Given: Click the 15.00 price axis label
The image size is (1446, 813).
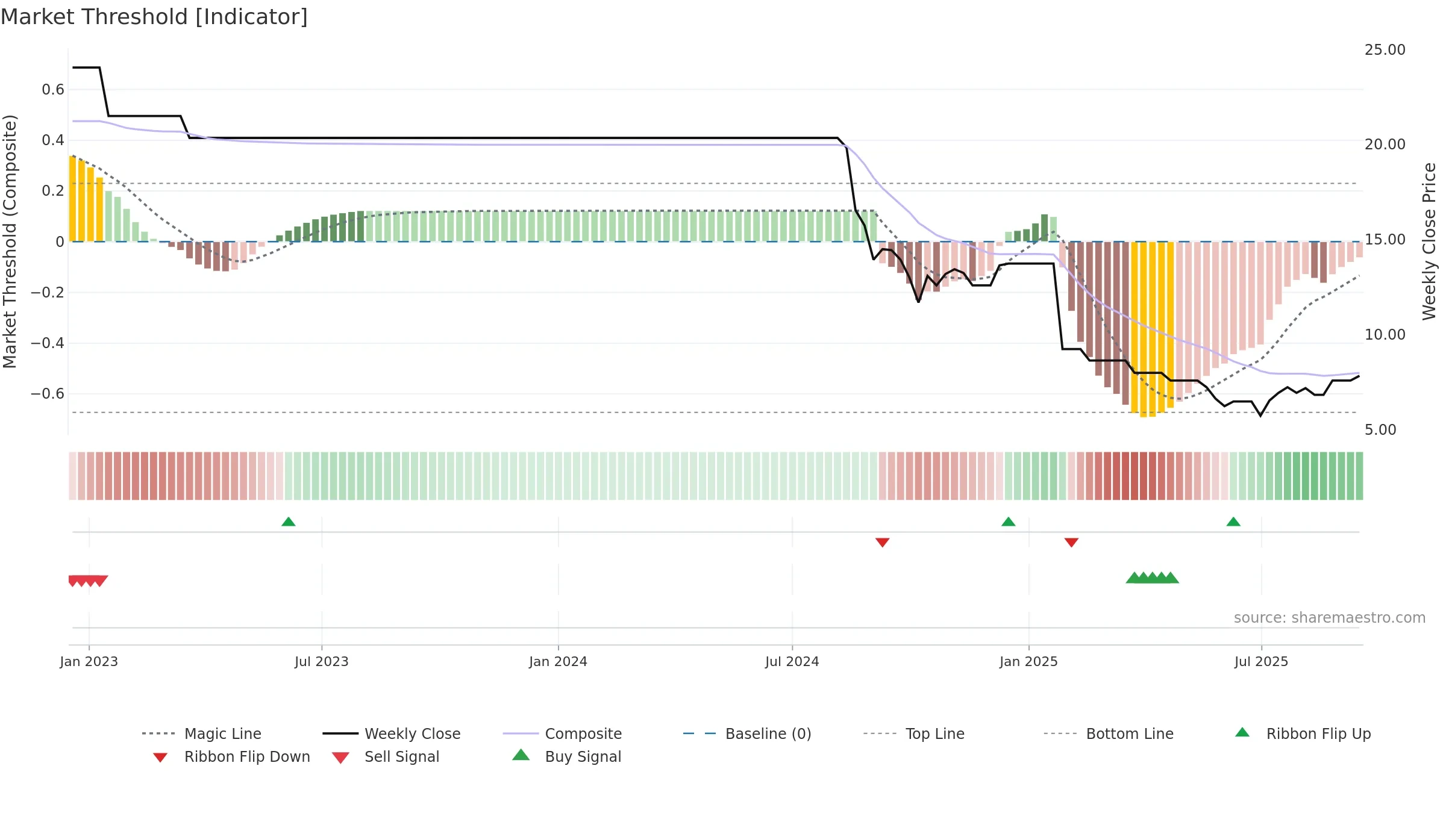Looking at the screenshot, I should tap(1385, 240).
